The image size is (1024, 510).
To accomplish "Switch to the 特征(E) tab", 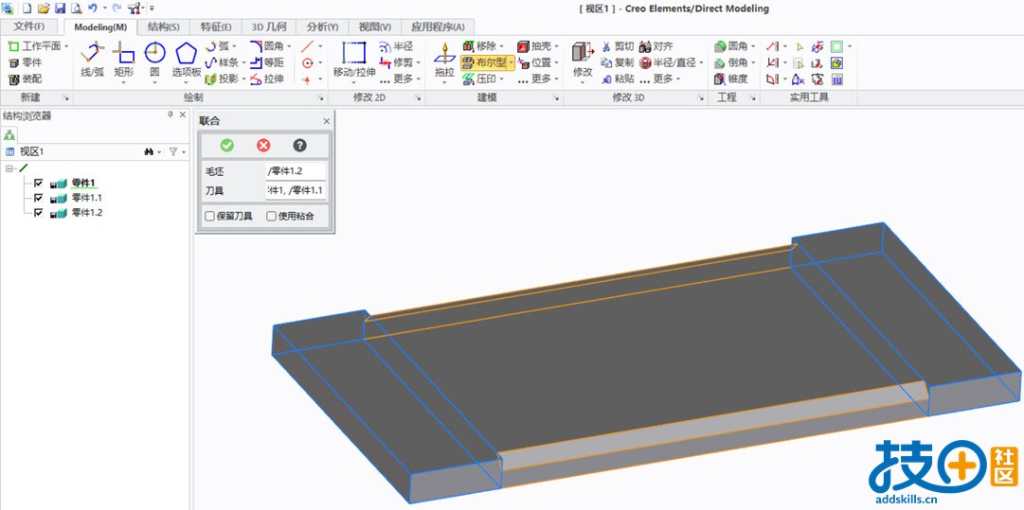I will tap(216, 26).
